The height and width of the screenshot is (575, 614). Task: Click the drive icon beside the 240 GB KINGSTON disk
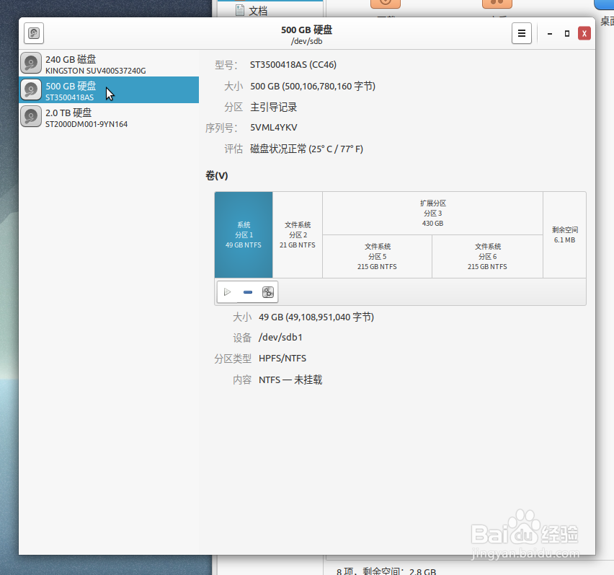(x=30, y=63)
